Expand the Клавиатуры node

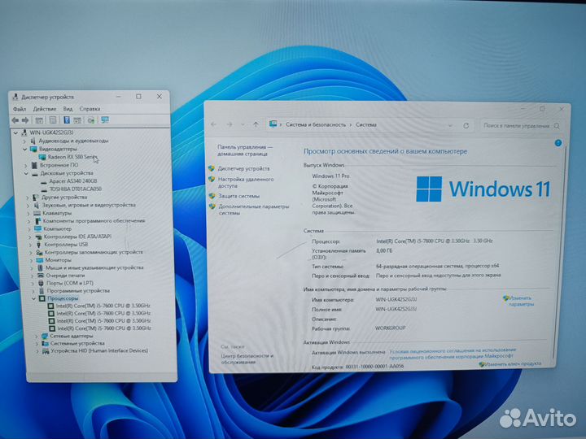click(28, 214)
